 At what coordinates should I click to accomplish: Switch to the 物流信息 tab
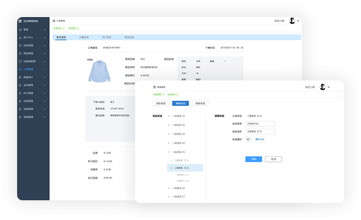click(x=129, y=37)
